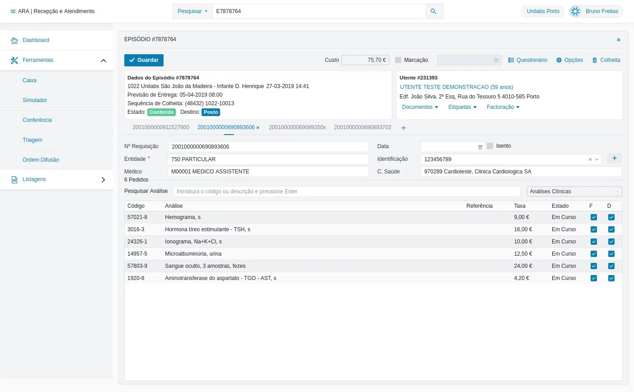Click plus button beside Identificação field
This screenshot has width=634, height=392.
tap(615, 158)
